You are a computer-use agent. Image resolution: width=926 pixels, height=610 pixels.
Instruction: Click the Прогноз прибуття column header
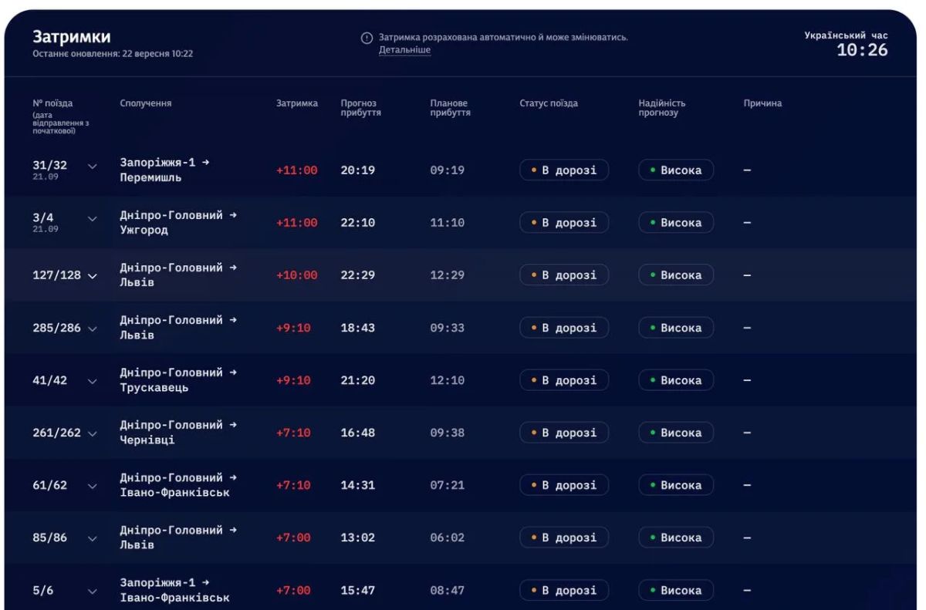(361, 108)
